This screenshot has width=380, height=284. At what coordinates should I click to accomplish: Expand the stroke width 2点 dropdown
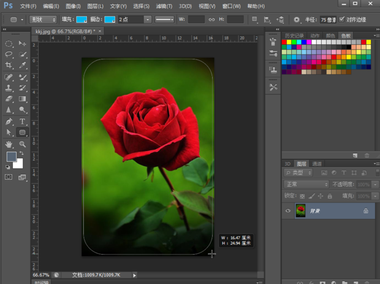click(x=148, y=20)
